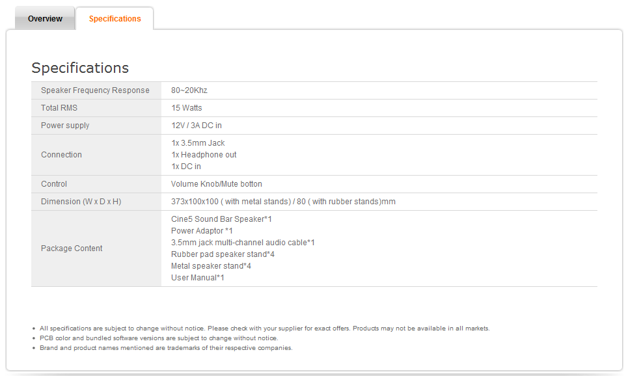Screen dimensions: 628x376
Task: Click the 15 Watts value
Action: [x=187, y=108]
